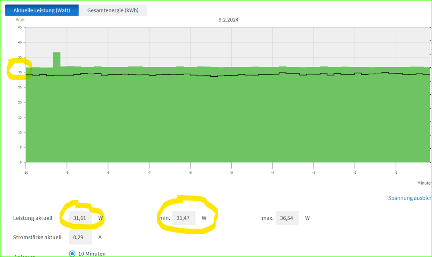432x257 pixels.
Task: Click the max. power value 36,54
Action: (x=287, y=218)
